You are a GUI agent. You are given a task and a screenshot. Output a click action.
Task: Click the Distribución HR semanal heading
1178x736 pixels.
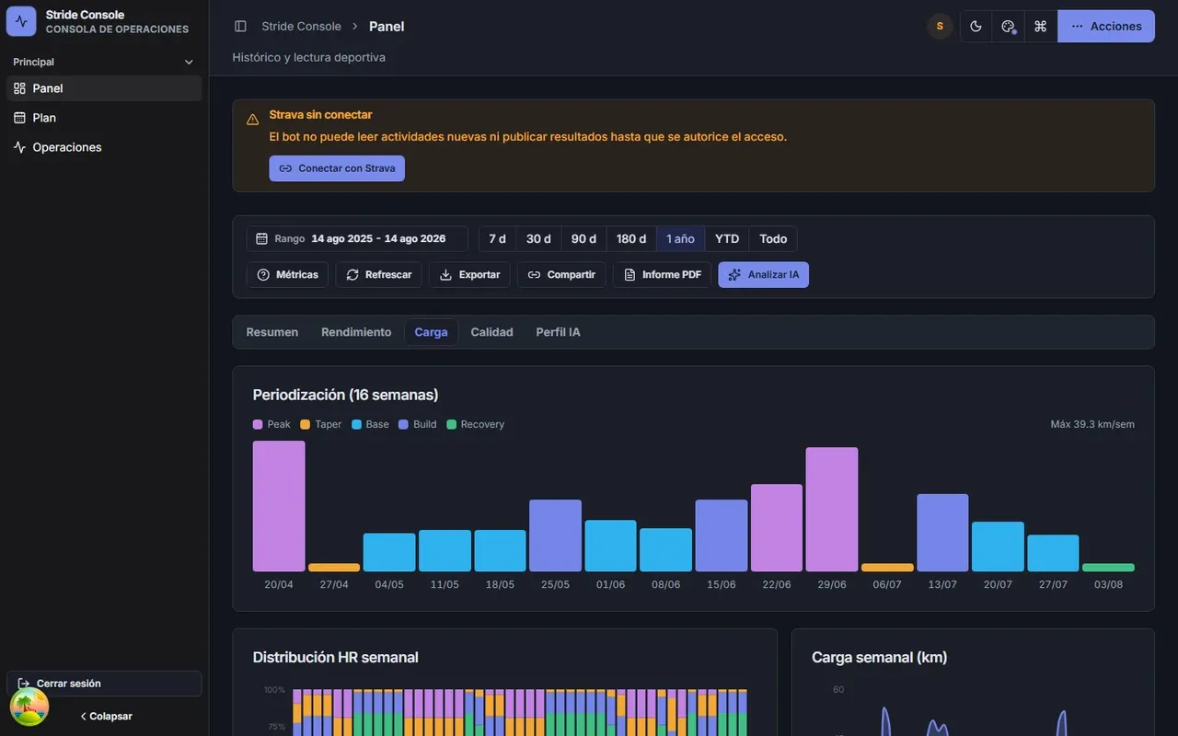click(336, 657)
